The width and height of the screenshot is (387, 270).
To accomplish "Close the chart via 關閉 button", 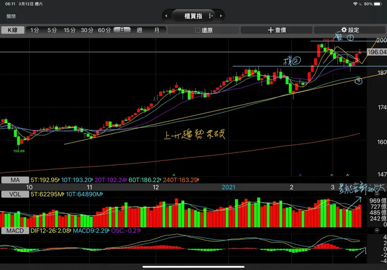I will click(11, 16).
